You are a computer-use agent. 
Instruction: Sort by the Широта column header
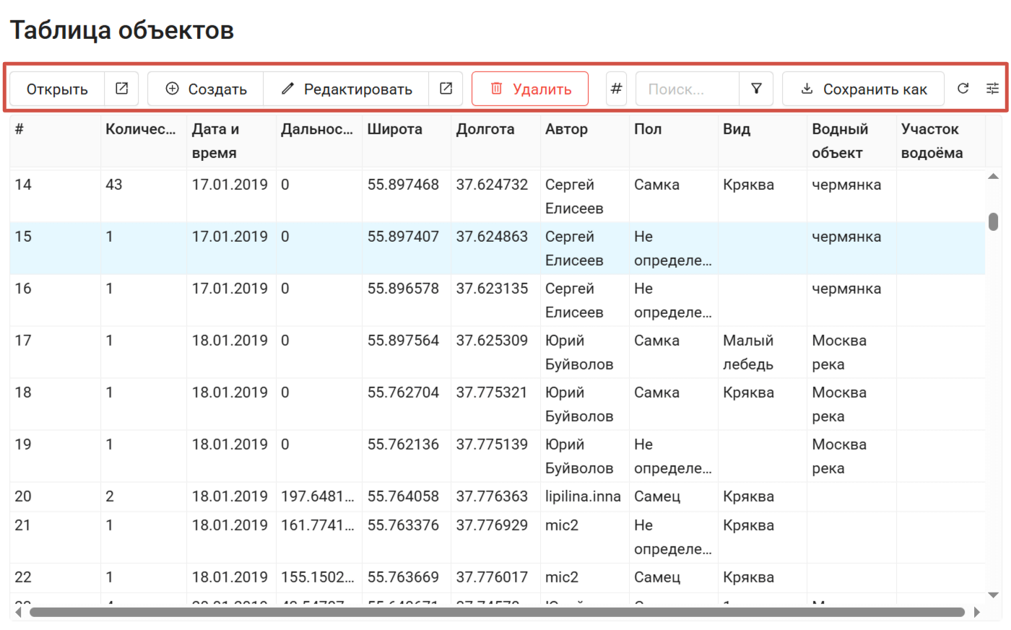[394, 129]
